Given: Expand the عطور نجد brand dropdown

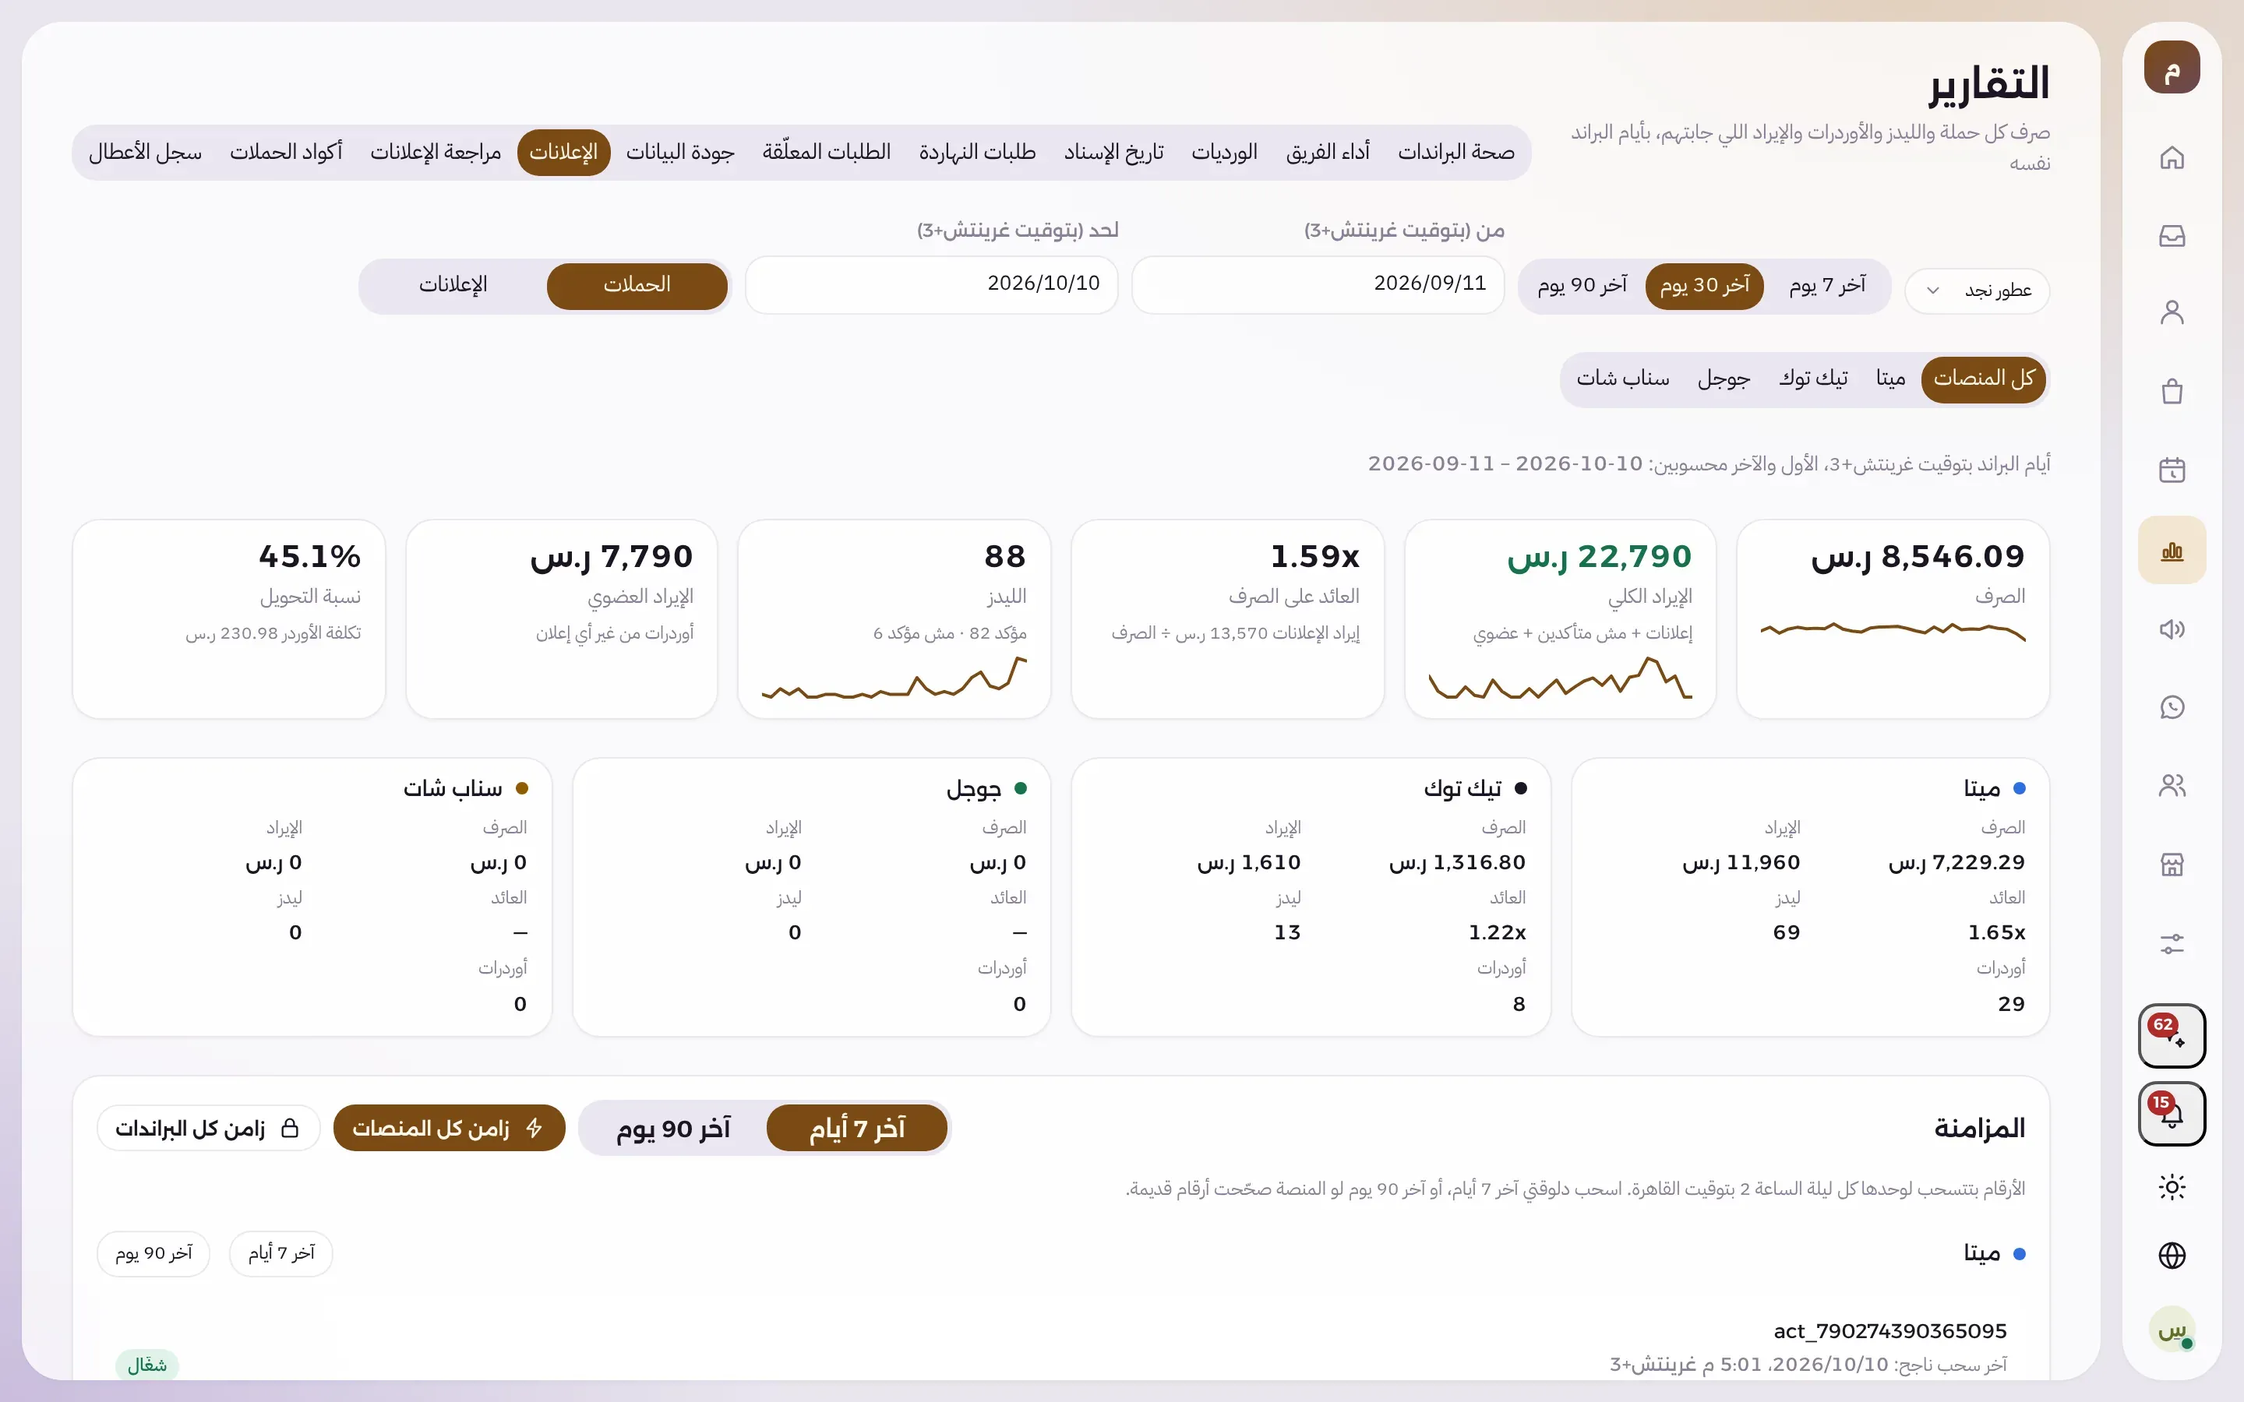Looking at the screenshot, I should coord(1977,291).
